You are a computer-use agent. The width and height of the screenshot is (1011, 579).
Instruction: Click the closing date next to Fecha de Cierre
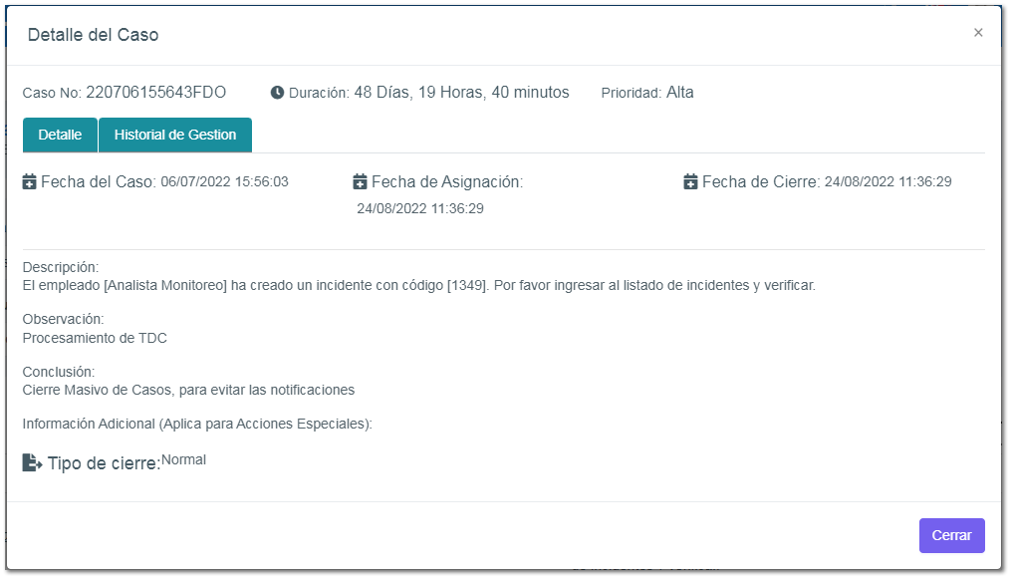tap(887, 182)
